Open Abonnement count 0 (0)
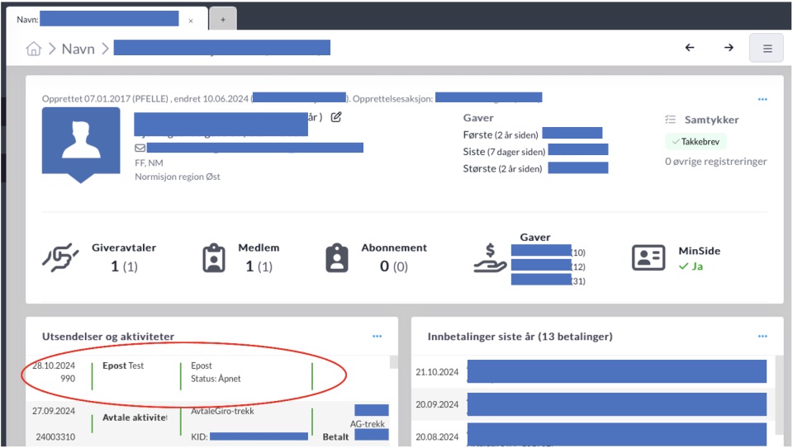793x448 pixels. tap(394, 266)
